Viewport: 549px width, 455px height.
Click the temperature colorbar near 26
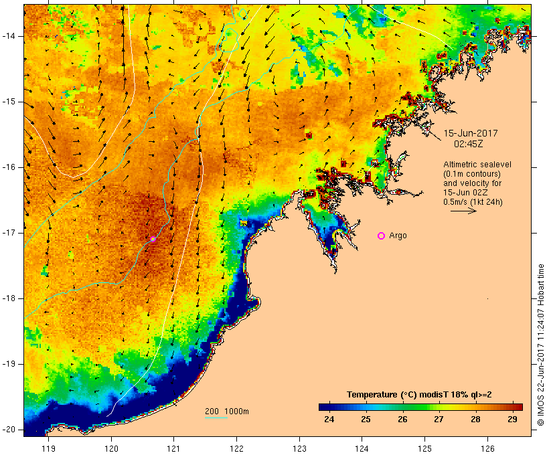click(402, 407)
